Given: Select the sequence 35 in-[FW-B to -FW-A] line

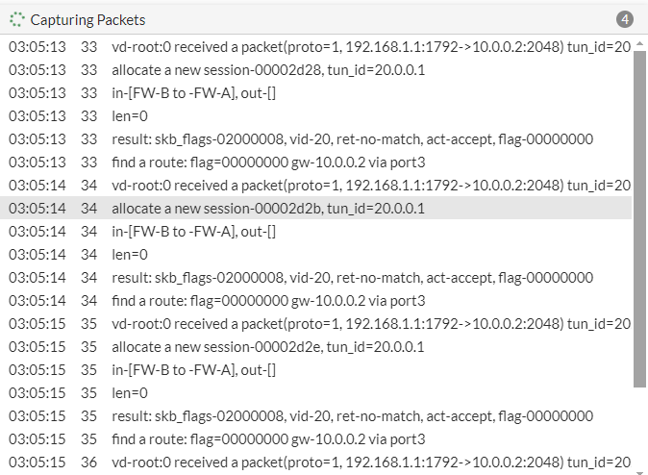Looking at the screenshot, I should click(193, 370).
